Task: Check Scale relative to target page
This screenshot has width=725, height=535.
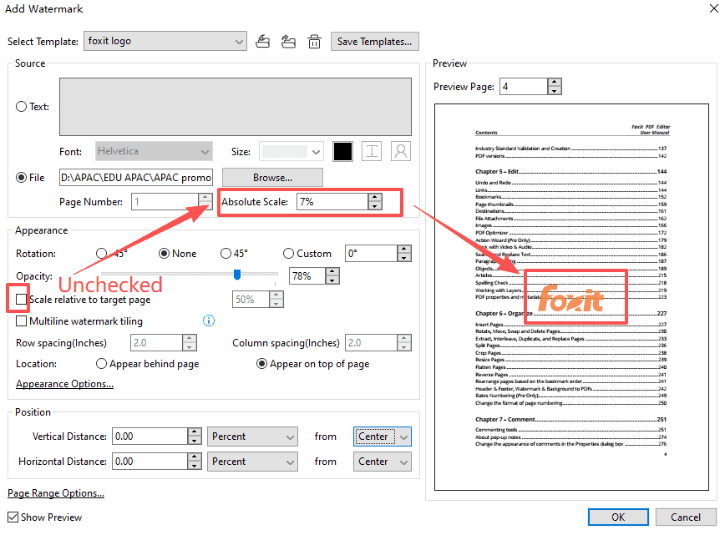Action: 21,300
